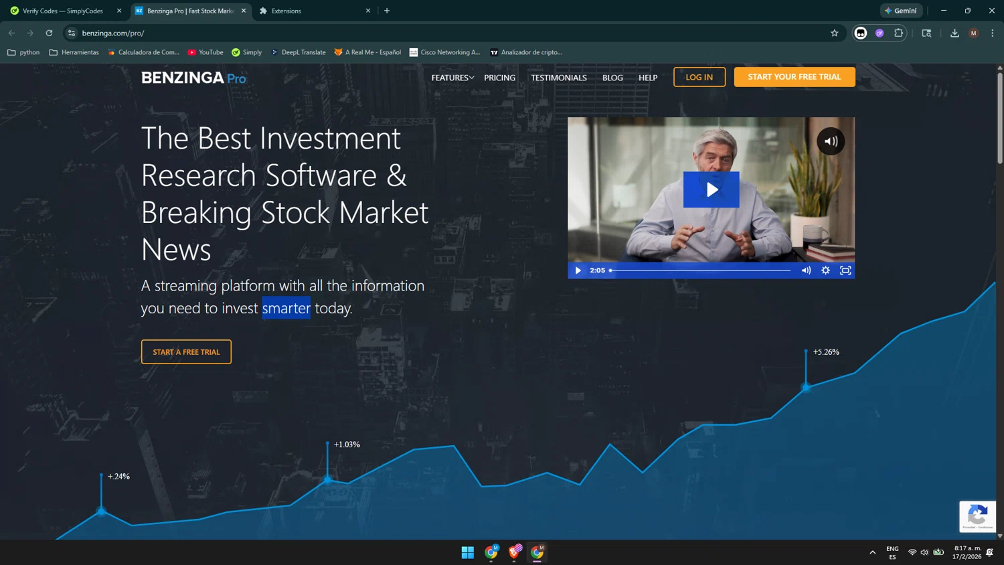Click START YOUR FREE TRIAL button
Image resolution: width=1004 pixels, height=565 pixels.
point(794,77)
